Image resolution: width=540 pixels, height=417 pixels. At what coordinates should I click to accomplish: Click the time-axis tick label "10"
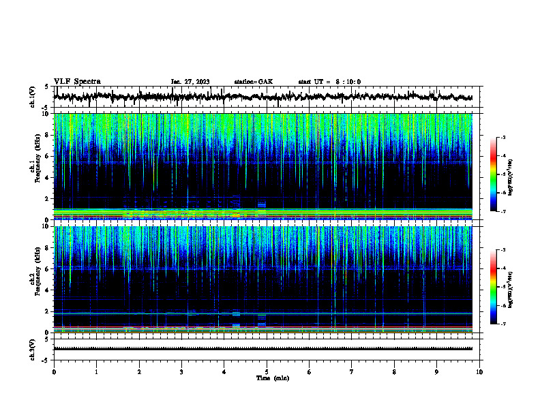coord(479,372)
